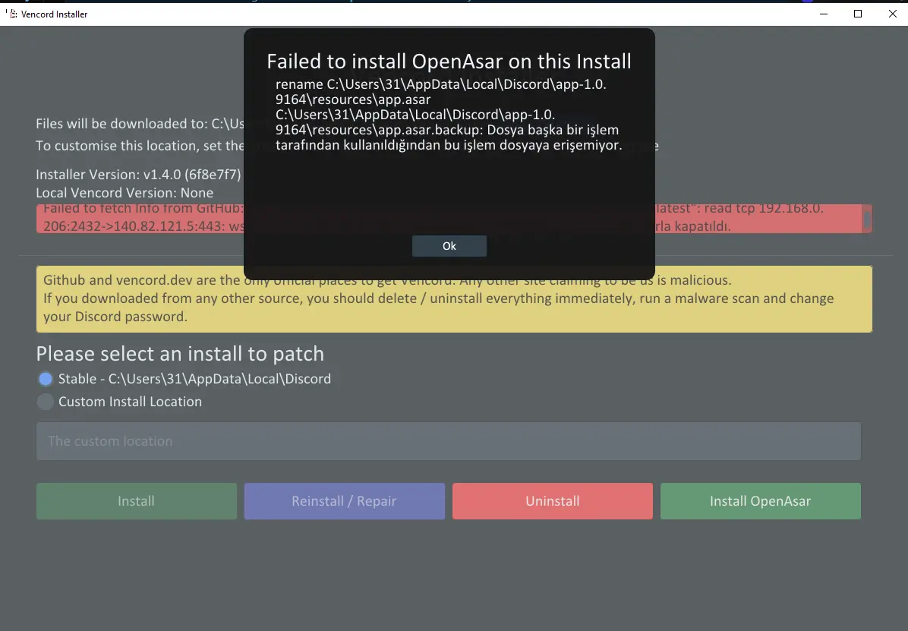Click the 'Vencord Installer' window title text
This screenshot has height=631, width=908.
tap(55, 14)
